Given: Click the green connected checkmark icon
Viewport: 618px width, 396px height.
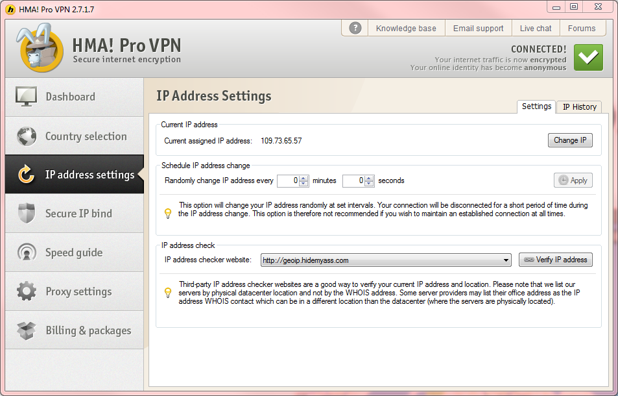Looking at the screenshot, I should [x=588, y=58].
